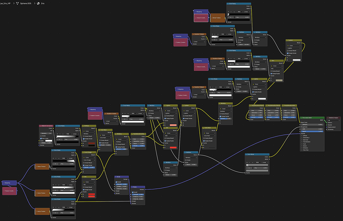The height and width of the screenshot is (221, 343).
Task: Open Linear dropdown on Color Ramp after Ambient Occlusion
Action: click(x=75, y=134)
